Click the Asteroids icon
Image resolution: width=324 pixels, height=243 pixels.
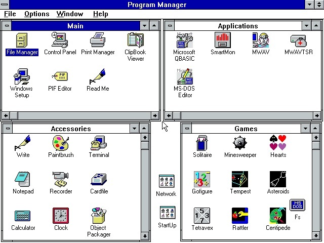point(278,179)
